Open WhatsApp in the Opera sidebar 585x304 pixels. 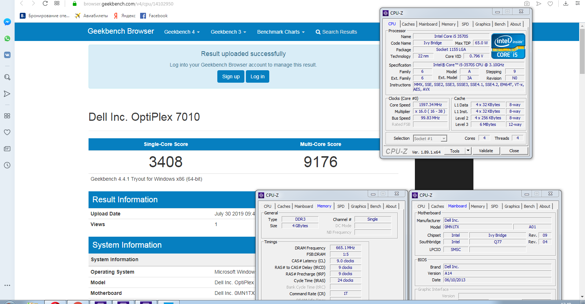(x=7, y=38)
